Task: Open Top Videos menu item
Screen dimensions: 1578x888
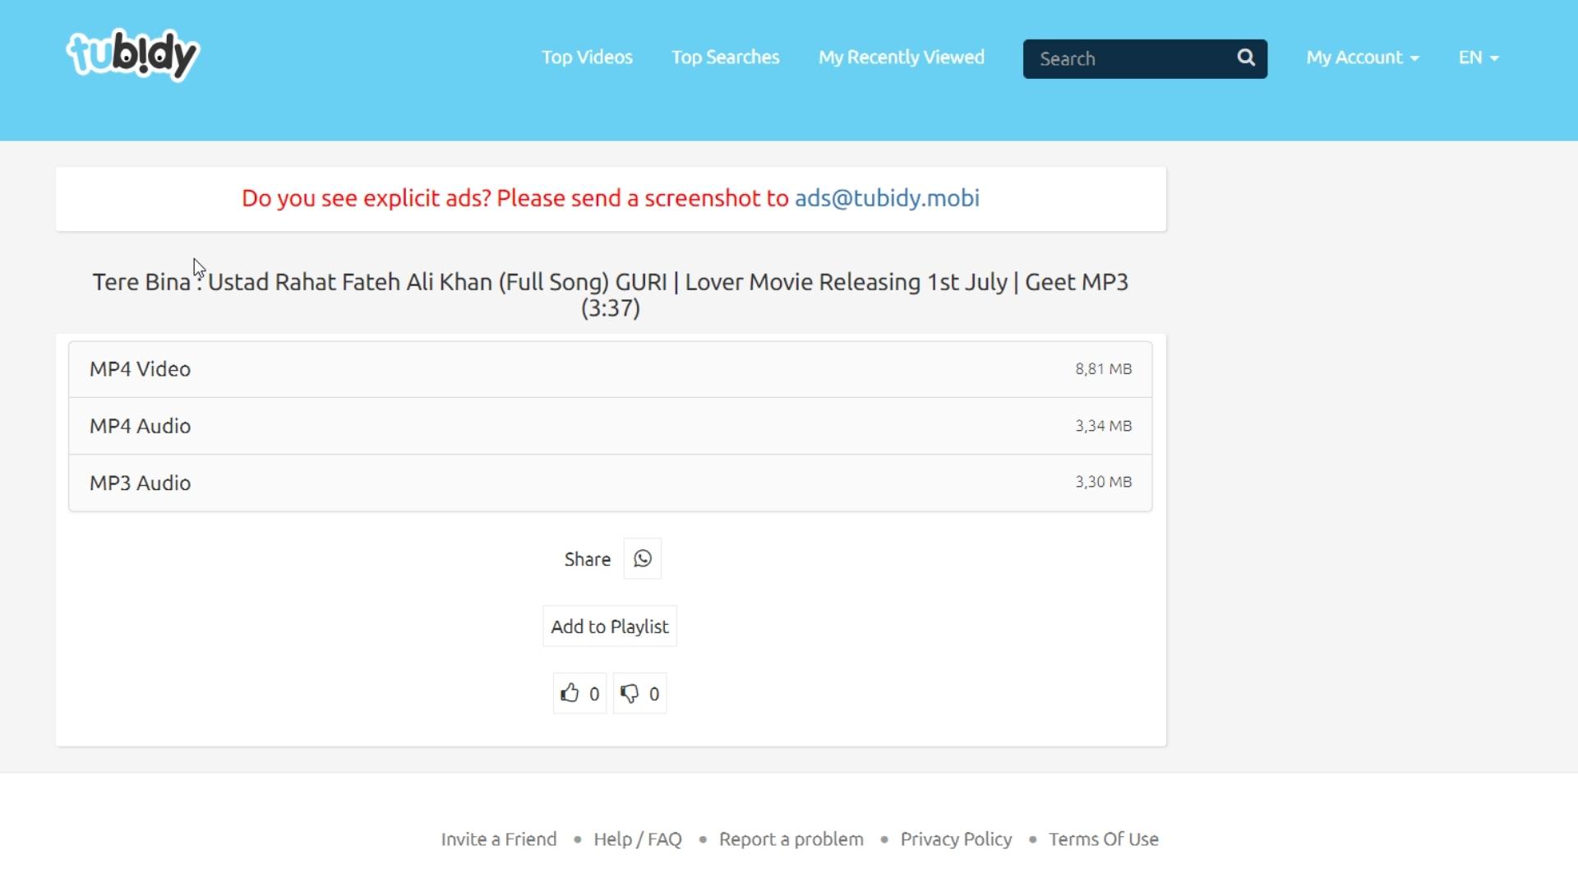Action: click(x=586, y=57)
